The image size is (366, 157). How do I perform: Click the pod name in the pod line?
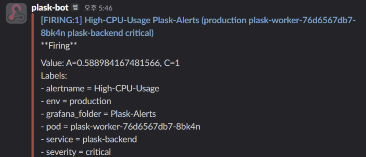(x=135, y=127)
